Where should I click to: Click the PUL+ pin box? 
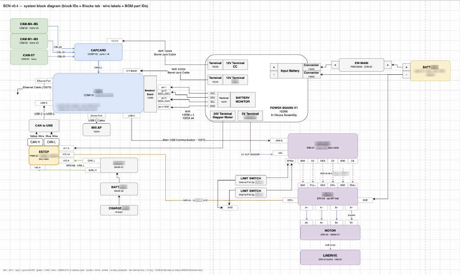pos(313,185)
